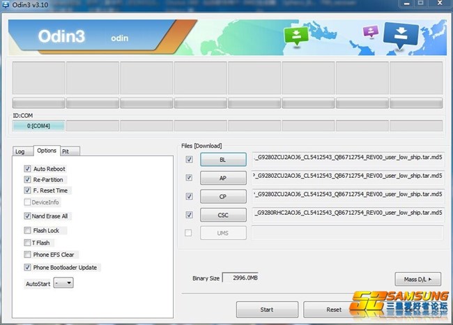This screenshot has width=453, height=325.
Task: Uncheck the checkbox beside the BL button
Action: (190, 160)
